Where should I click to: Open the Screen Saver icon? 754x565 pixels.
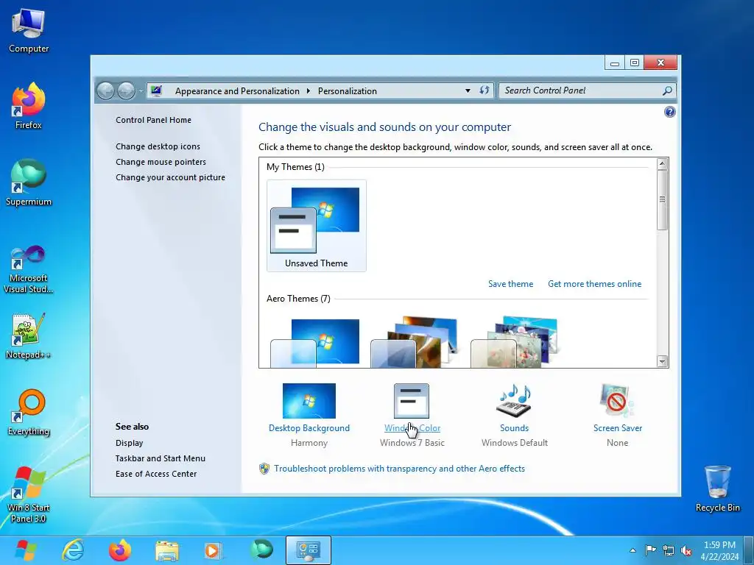[617, 401]
